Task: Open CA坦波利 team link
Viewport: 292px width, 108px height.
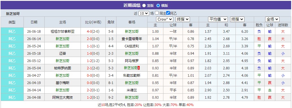Action: (132, 46)
